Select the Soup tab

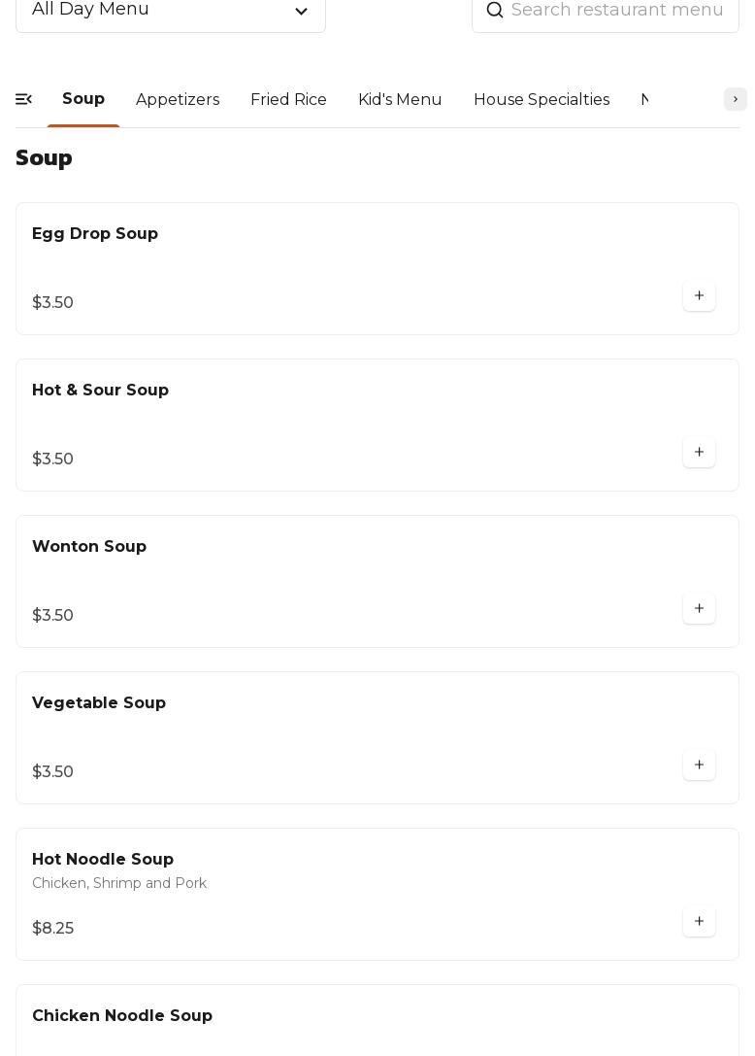point(83,98)
